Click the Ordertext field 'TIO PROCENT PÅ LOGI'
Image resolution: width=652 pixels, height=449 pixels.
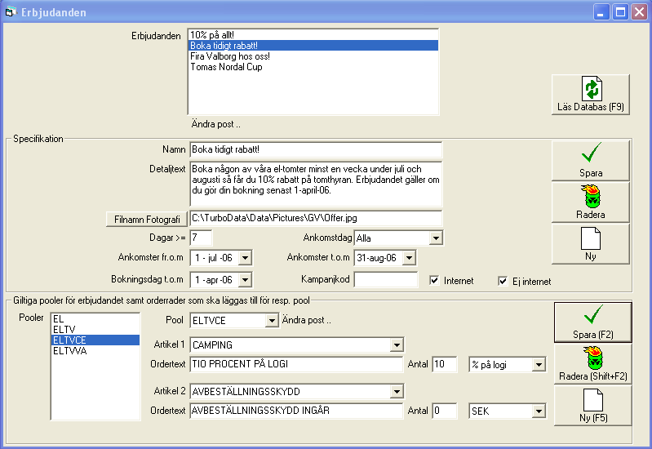(x=296, y=364)
